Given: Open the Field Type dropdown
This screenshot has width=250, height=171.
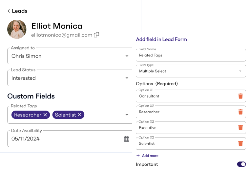Looking at the screenshot, I should [x=240, y=71].
